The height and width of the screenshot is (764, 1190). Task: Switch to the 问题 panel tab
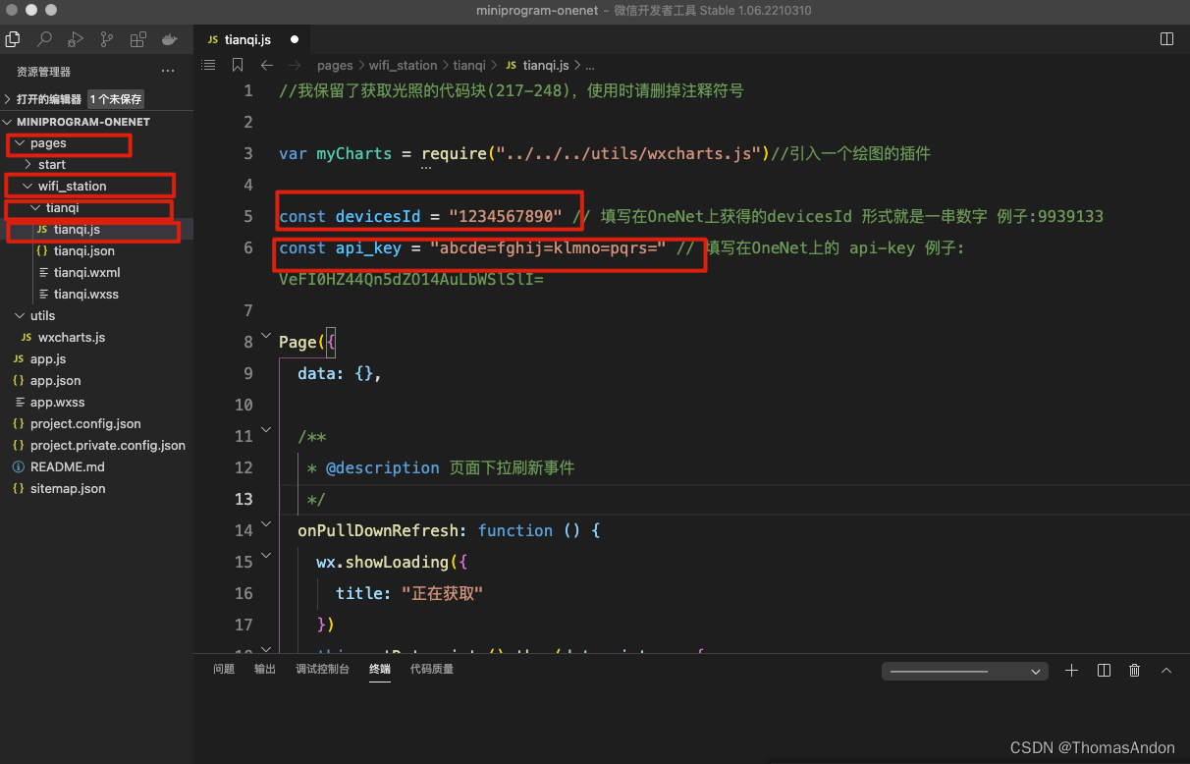pos(224,669)
